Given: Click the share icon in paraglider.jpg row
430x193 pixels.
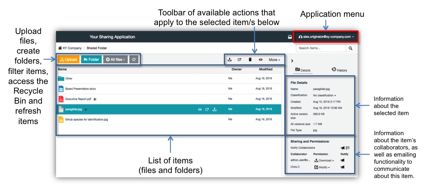Looking at the screenshot, I should [207, 109].
